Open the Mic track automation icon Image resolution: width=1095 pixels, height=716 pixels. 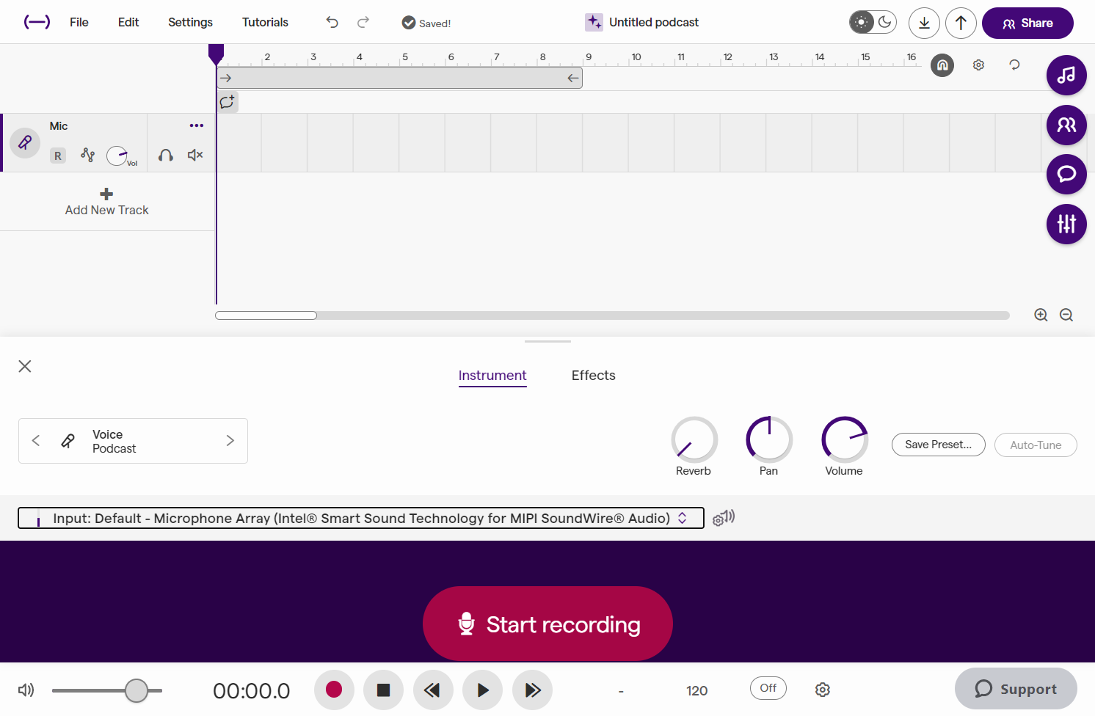[88, 155]
